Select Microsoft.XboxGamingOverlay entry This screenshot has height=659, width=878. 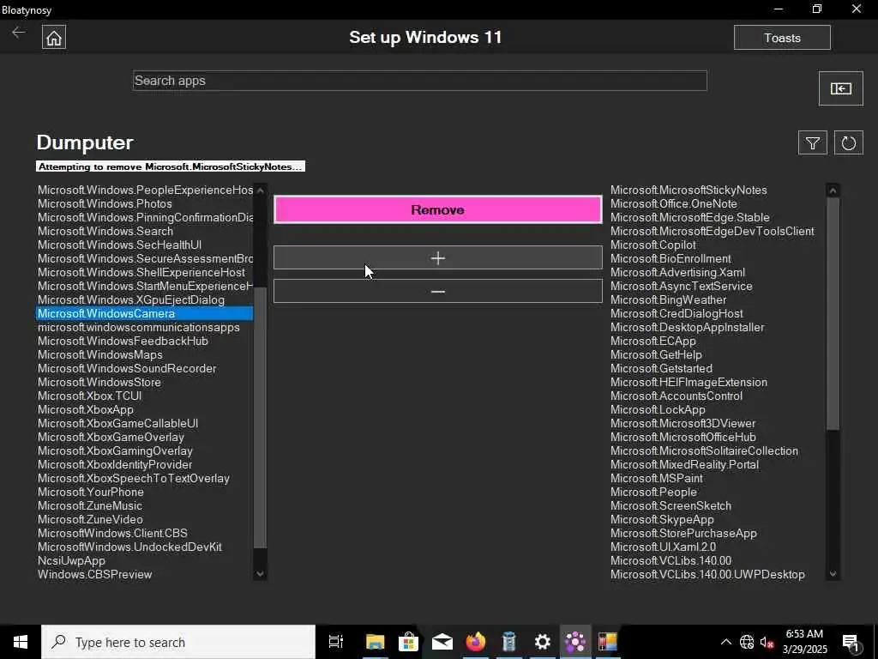(x=115, y=451)
